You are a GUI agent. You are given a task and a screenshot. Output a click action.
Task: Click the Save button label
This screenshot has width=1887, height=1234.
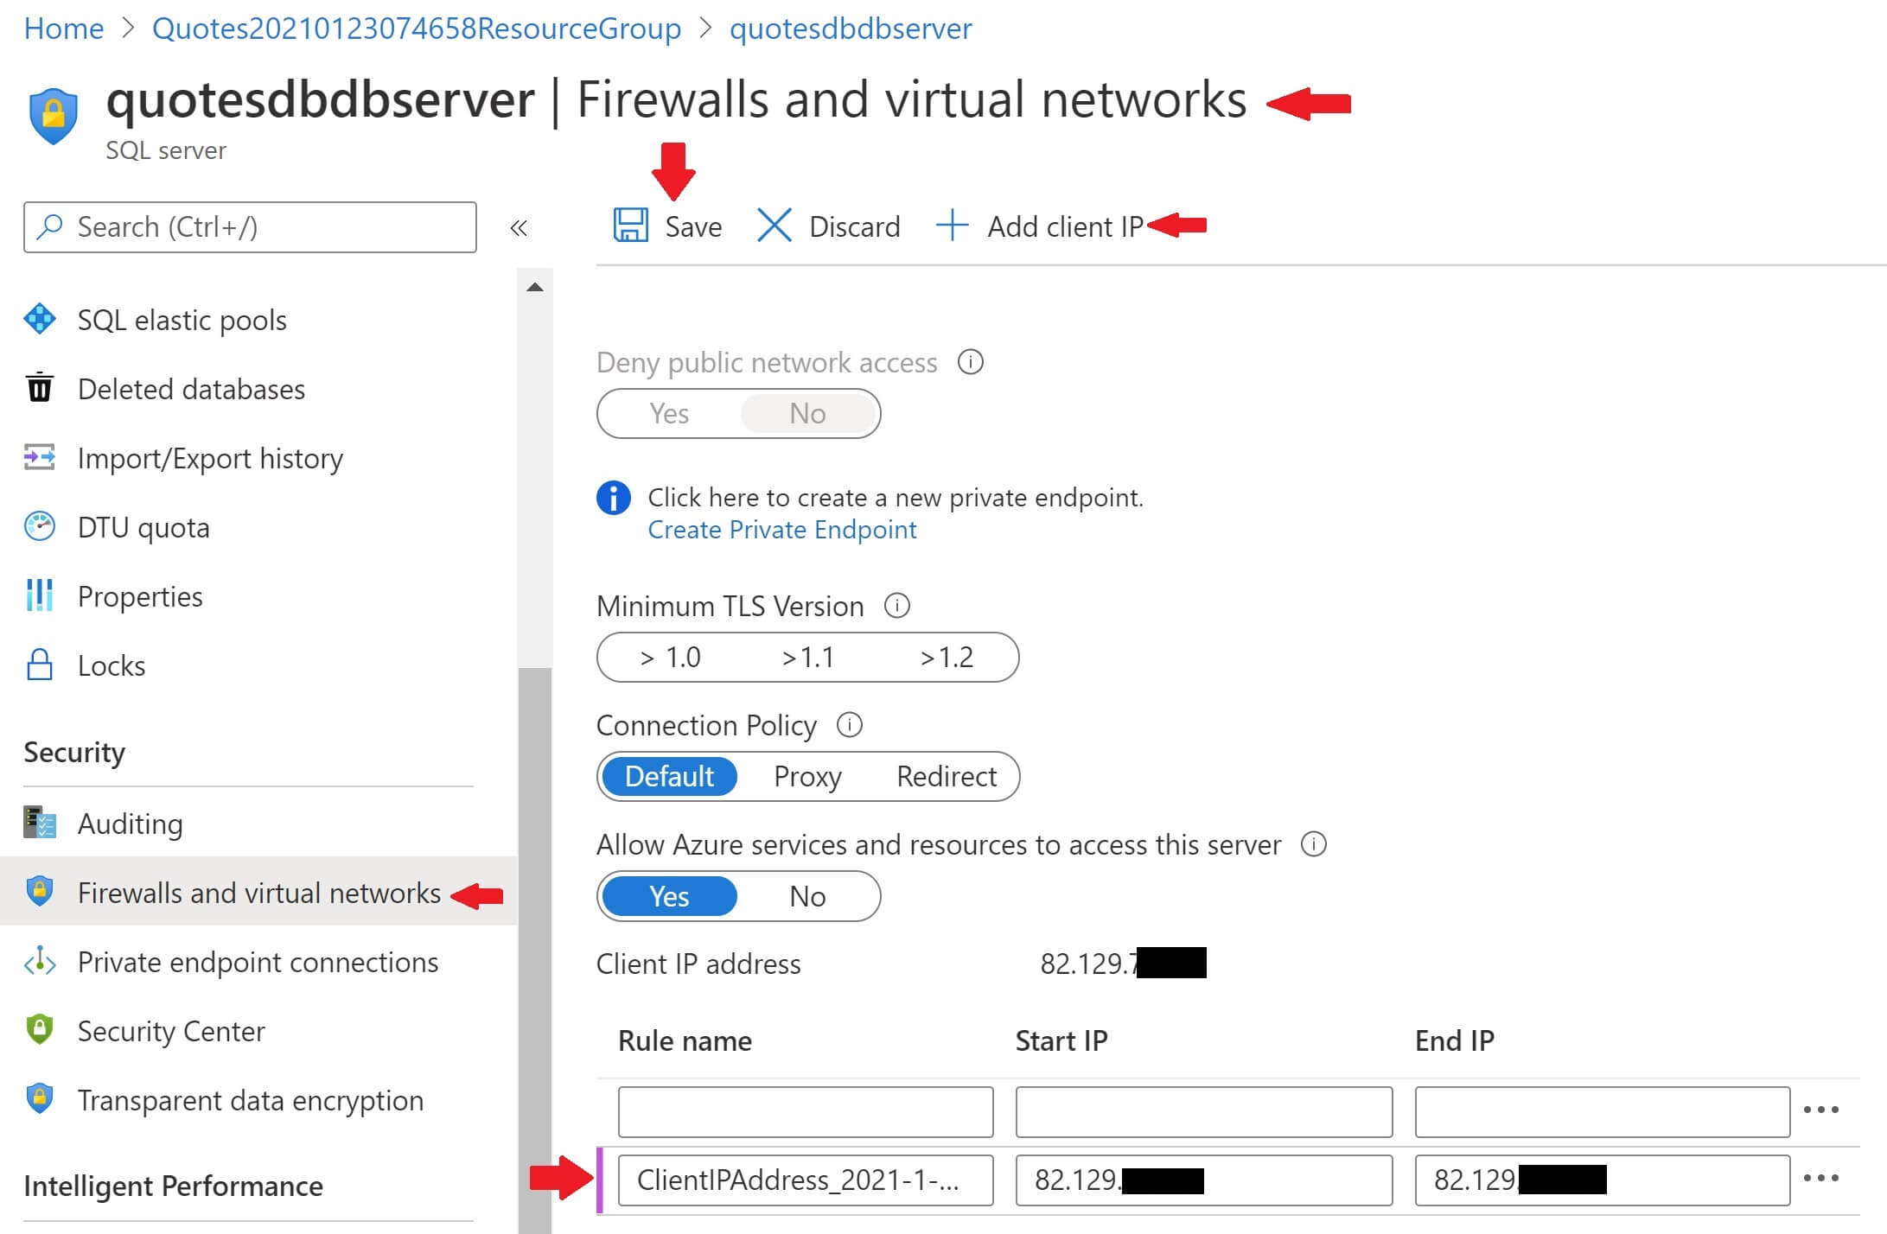(x=693, y=226)
